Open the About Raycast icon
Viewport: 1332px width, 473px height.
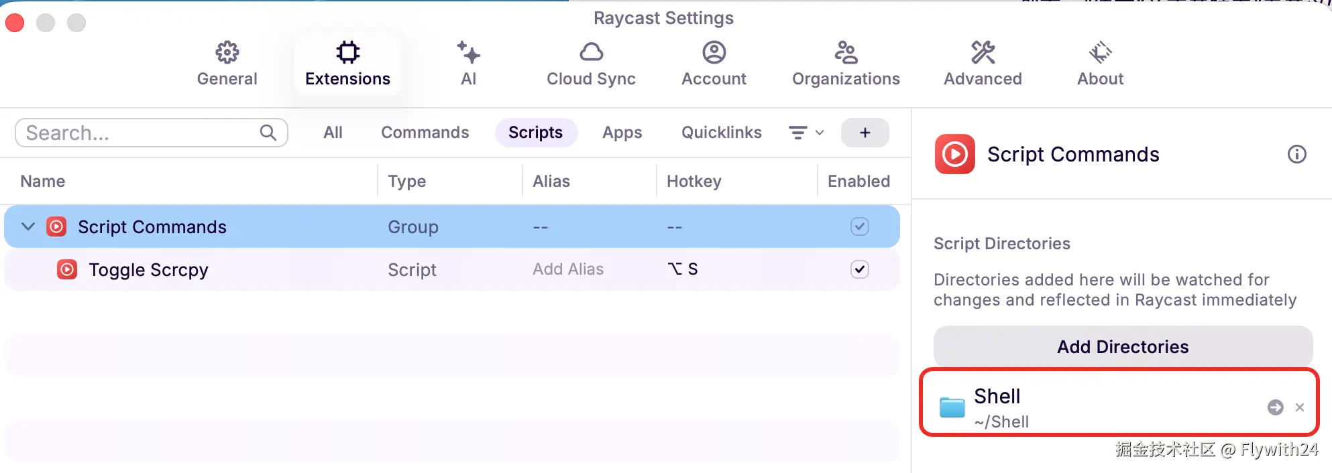[1100, 53]
